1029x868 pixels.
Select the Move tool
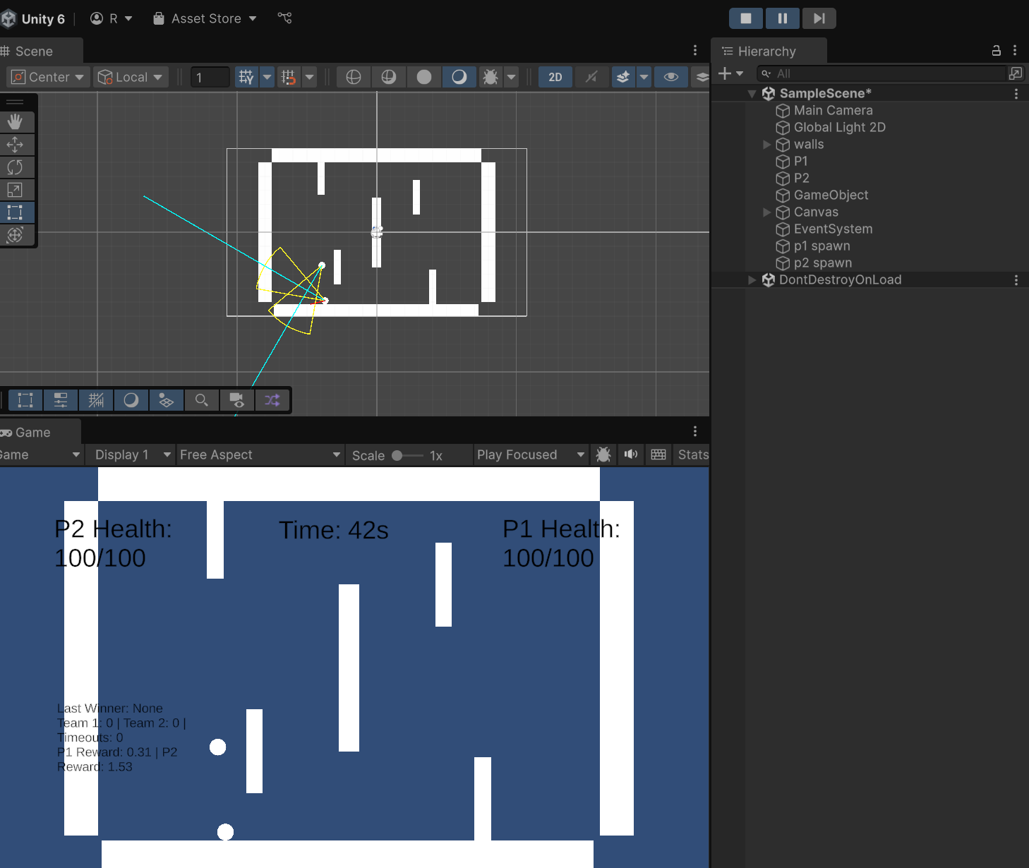tap(15, 145)
